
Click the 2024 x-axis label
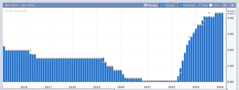click(220, 87)
